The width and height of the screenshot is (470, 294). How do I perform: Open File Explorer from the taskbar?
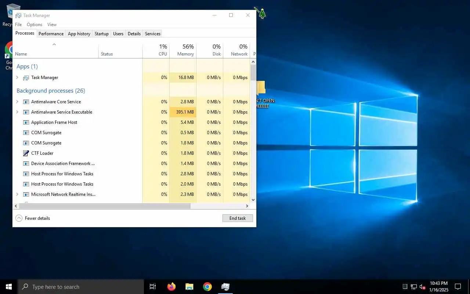pos(189,287)
